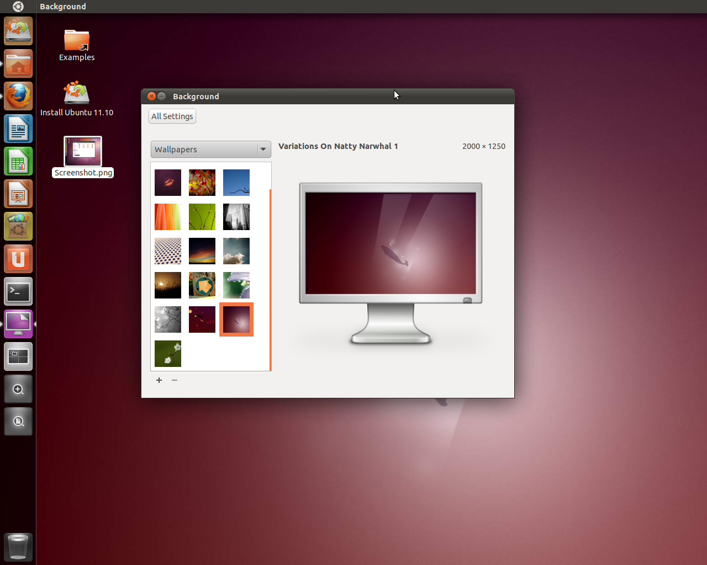
Task: Open Ubuntu Software Center
Action: (x=18, y=226)
